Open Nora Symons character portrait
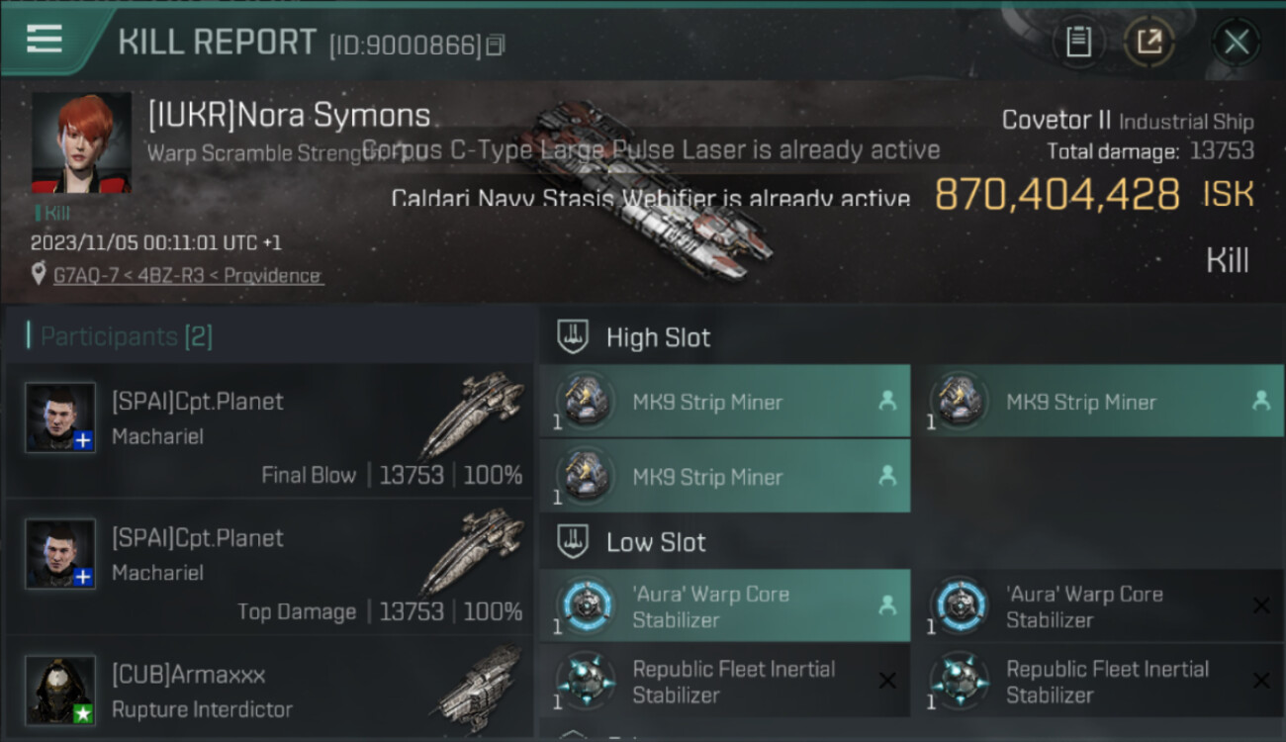 click(x=81, y=143)
